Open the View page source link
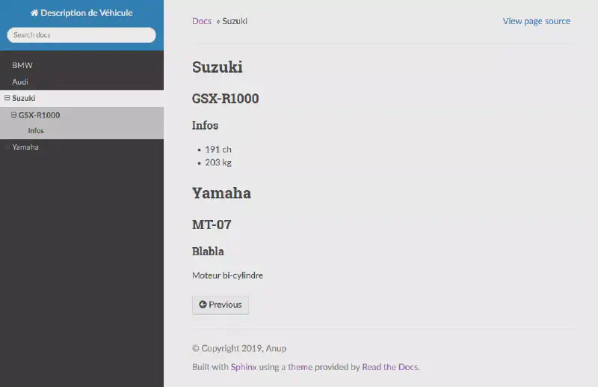Image resolution: width=598 pixels, height=387 pixels. click(x=536, y=21)
